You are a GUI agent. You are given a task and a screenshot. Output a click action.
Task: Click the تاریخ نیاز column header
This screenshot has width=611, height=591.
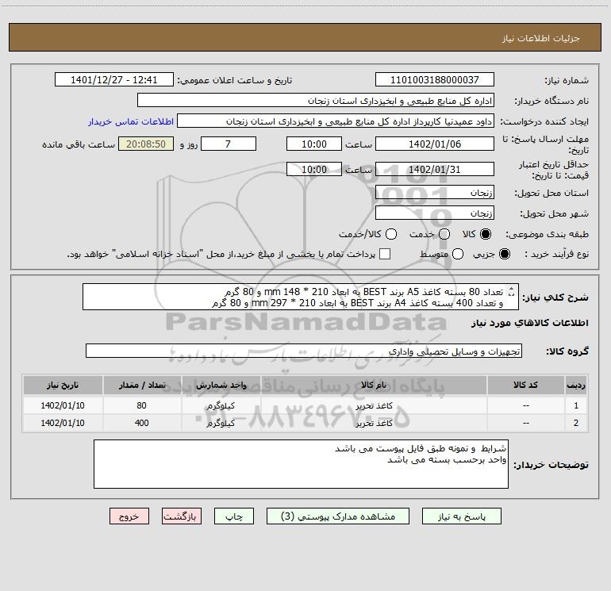(x=63, y=385)
